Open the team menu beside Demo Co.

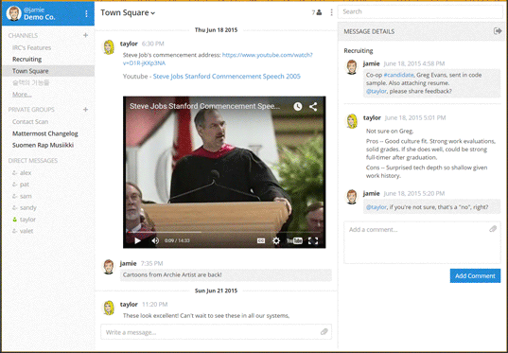pyautogui.click(x=86, y=13)
